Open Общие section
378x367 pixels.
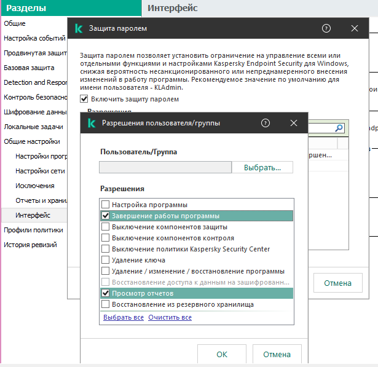tap(15, 23)
